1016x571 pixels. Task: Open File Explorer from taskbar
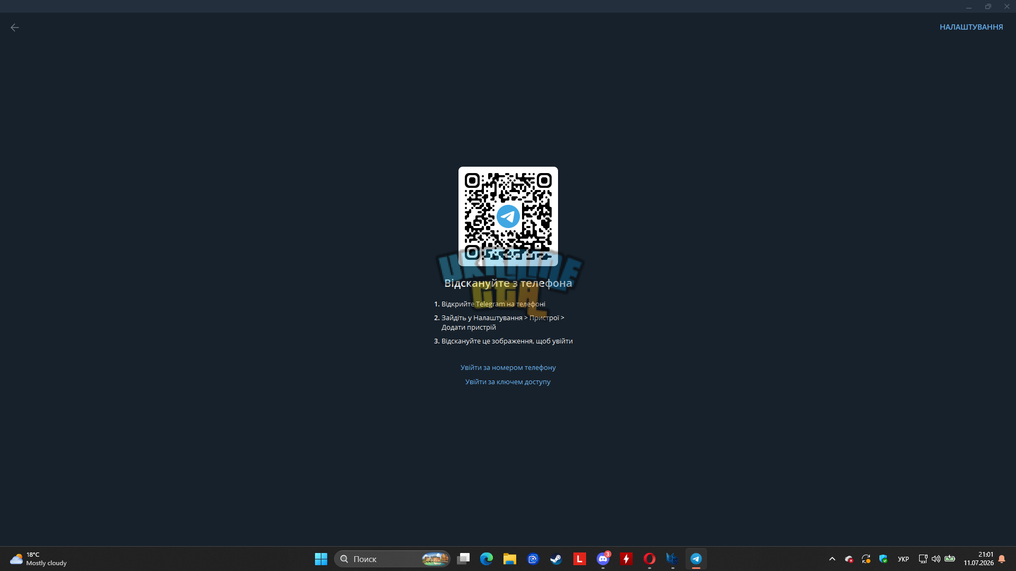point(510,559)
